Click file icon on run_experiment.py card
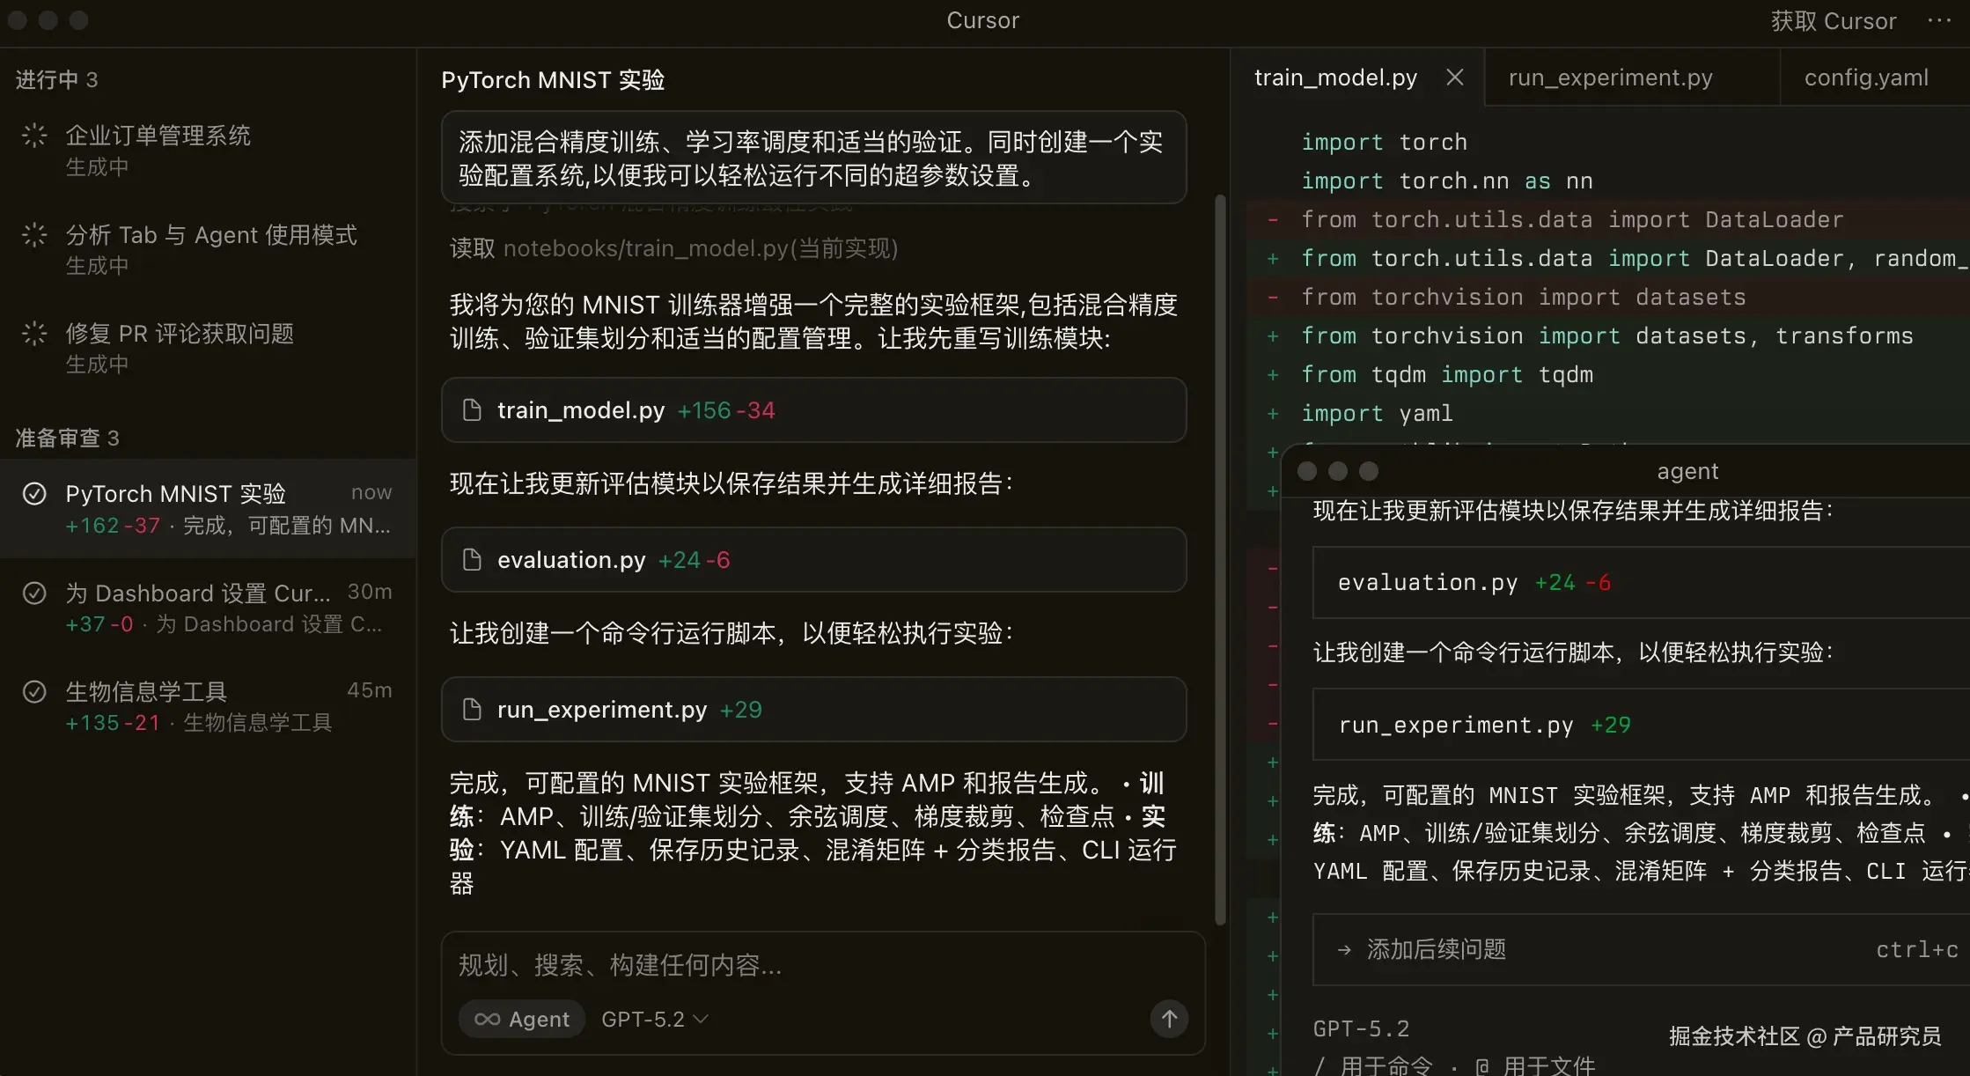The height and width of the screenshot is (1076, 1970). pyautogui.click(x=473, y=710)
